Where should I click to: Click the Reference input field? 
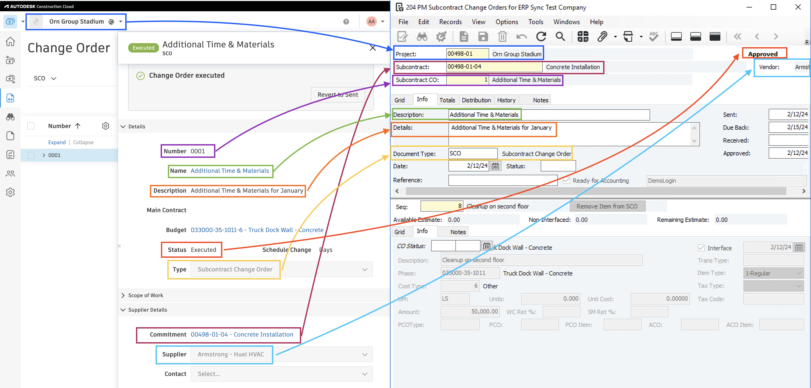click(x=503, y=180)
